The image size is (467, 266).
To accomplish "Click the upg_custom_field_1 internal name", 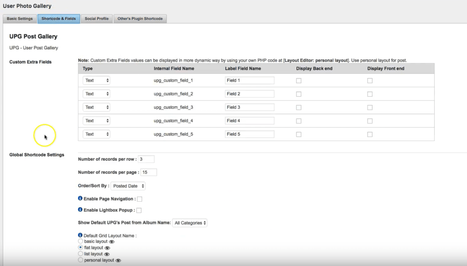I will [x=173, y=80].
